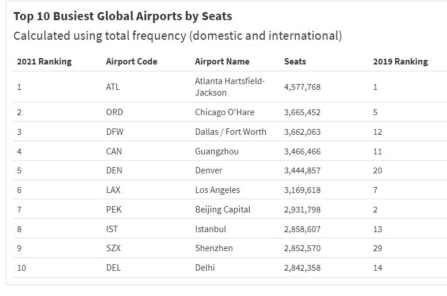Click the table title Top 10 Busiest Global Airports
This screenshot has width=447, height=296.
pyautogui.click(x=123, y=16)
